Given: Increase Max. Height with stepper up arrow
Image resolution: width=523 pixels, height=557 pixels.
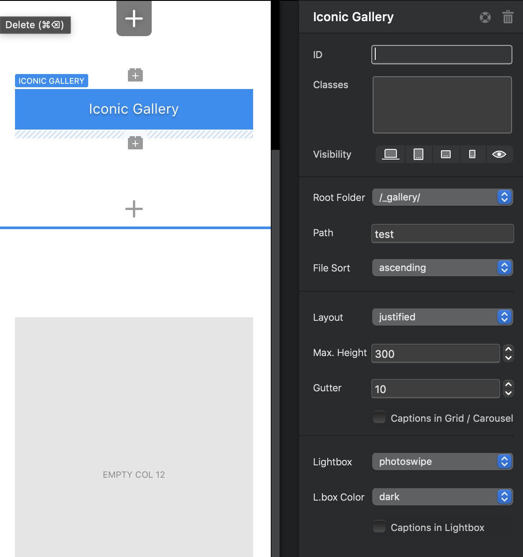Looking at the screenshot, I should [508, 349].
